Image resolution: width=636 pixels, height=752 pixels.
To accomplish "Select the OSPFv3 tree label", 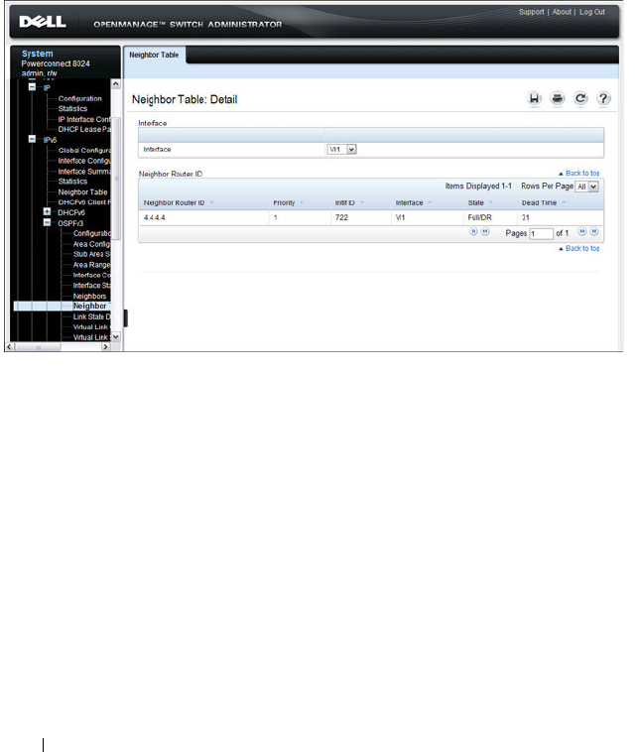I will coord(70,223).
